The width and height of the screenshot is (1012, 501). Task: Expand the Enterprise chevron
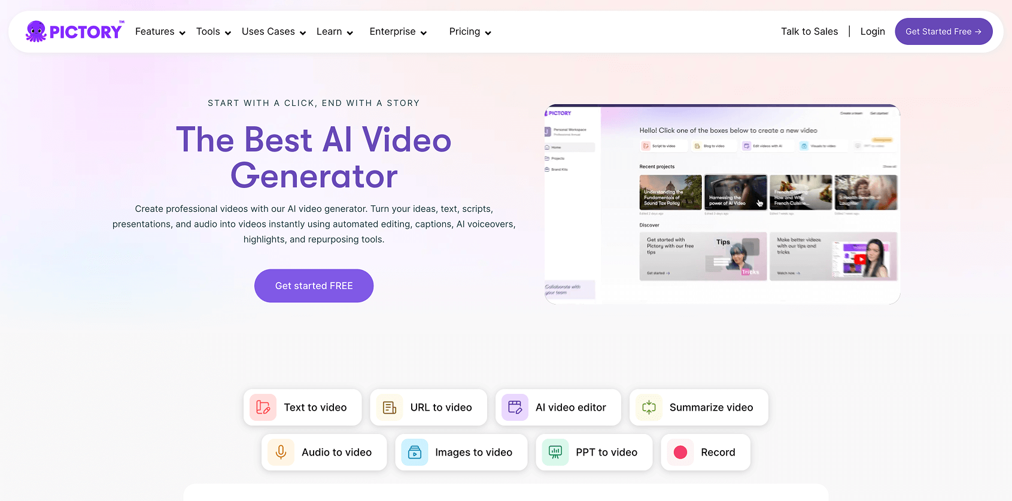pyautogui.click(x=423, y=33)
